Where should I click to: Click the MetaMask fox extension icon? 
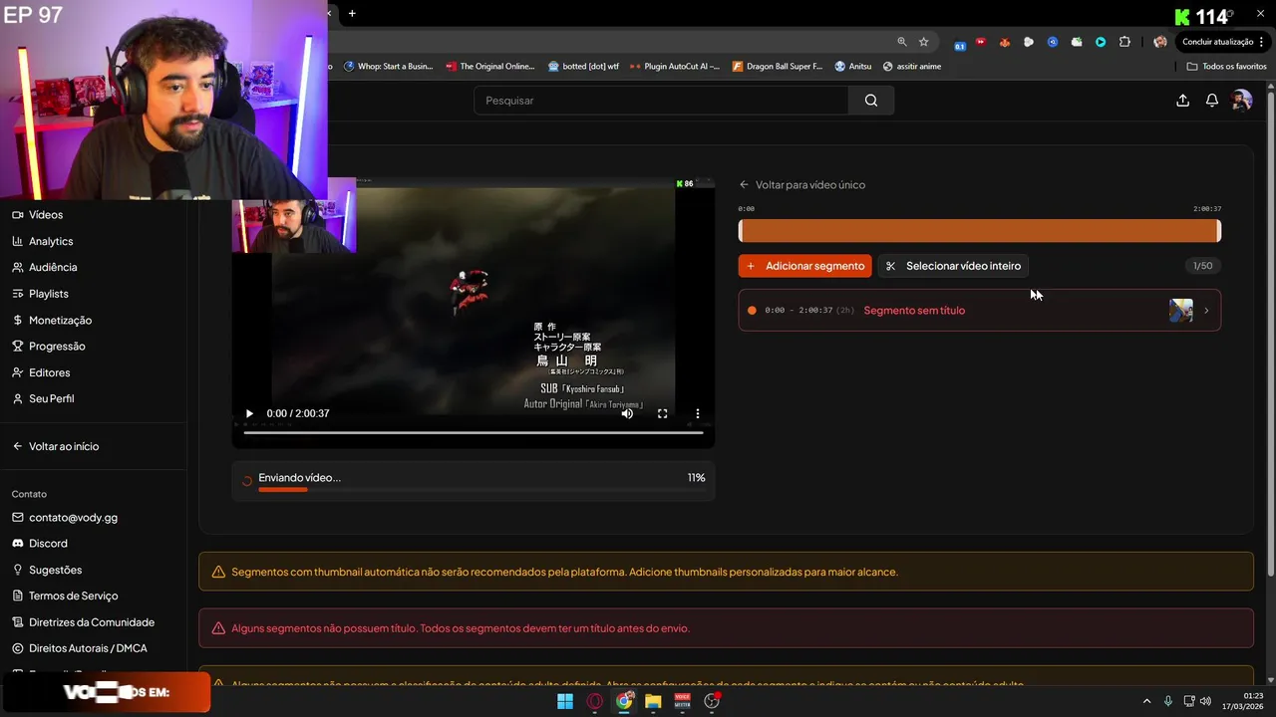click(1005, 42)
